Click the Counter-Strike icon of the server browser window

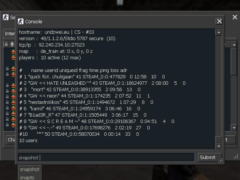point(6,17)
